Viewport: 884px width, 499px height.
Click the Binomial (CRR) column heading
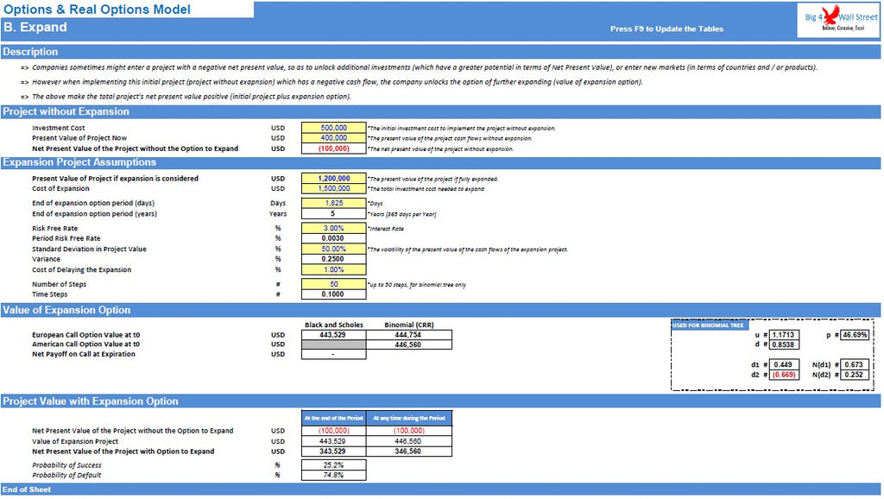408,325
